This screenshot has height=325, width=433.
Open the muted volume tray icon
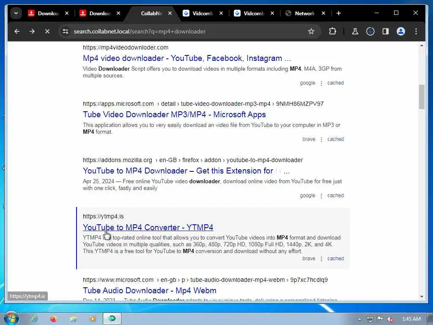(390, 319)
